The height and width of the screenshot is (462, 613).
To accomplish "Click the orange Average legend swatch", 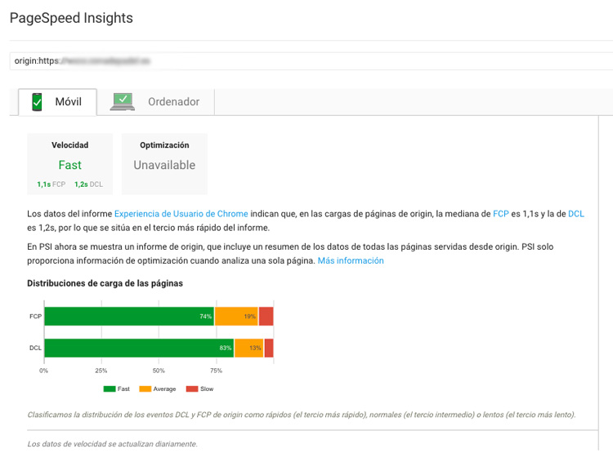I will pyautogui.click(x=145, y=389).
